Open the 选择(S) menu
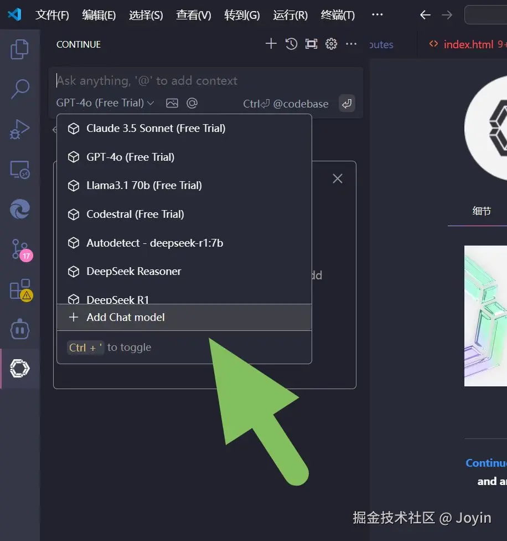This screenshot has width=507, height=541. [146, 15]
